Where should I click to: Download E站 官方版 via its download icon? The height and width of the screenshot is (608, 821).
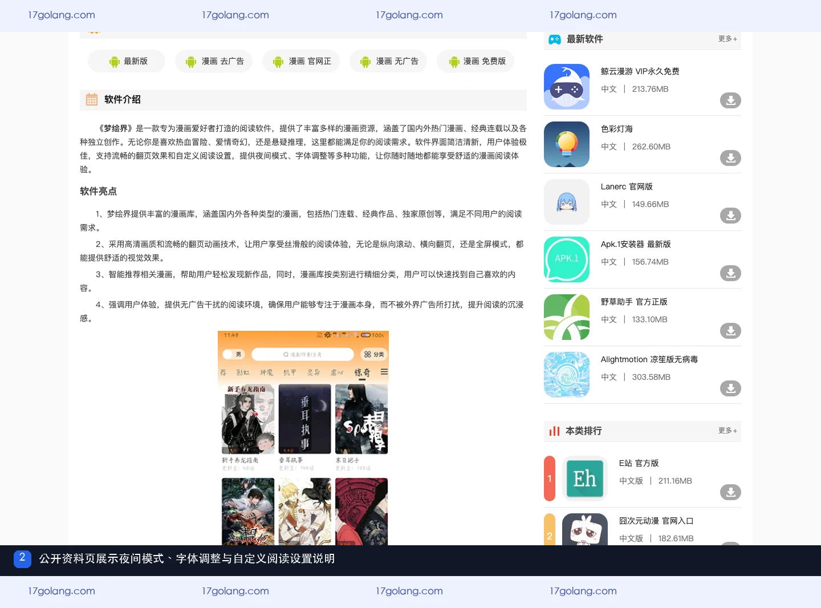tap(730, 492)
